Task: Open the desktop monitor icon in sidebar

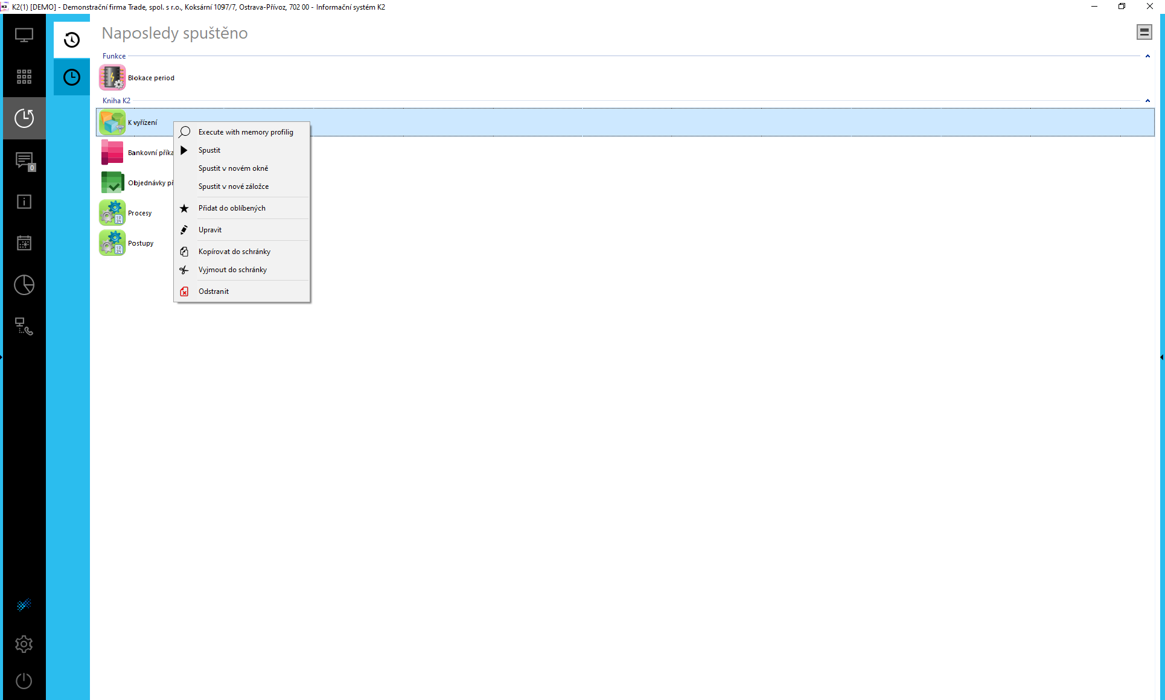Action: pyautogui.click(x=24, y=35)
